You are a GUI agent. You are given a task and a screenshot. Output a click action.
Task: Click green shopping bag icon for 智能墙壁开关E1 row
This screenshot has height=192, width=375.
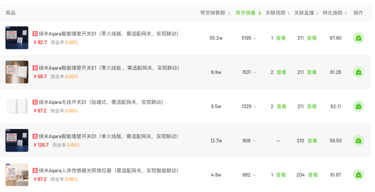pyautogui.click(x=358, y=72)
